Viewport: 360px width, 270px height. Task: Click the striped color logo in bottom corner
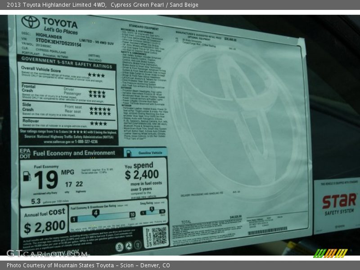coord(330,253)
